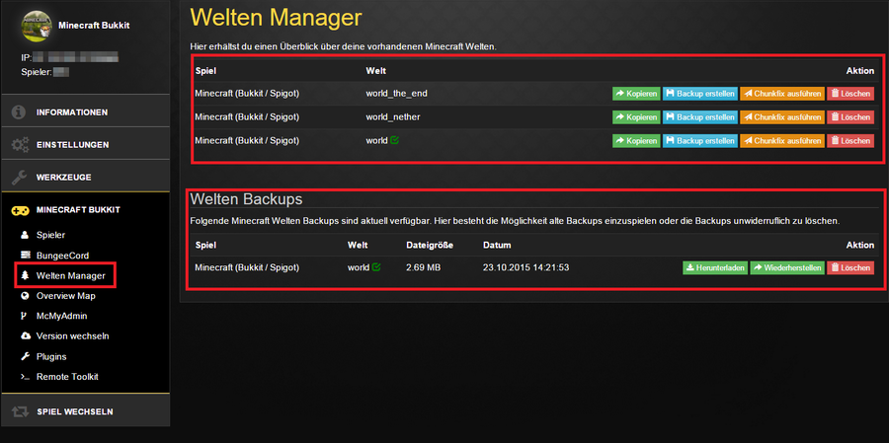
Task: Click the branch icon next to McMyAdmin
Action: [x=24, y=316]
